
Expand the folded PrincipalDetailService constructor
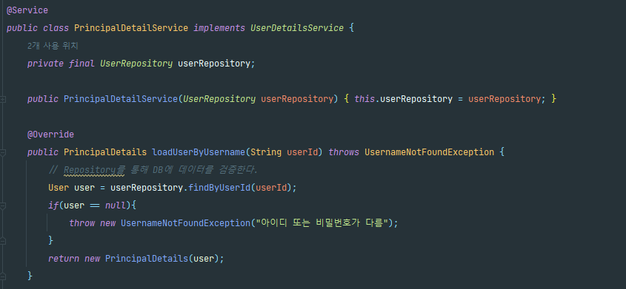pyautogui.click(x=3, y=99)
